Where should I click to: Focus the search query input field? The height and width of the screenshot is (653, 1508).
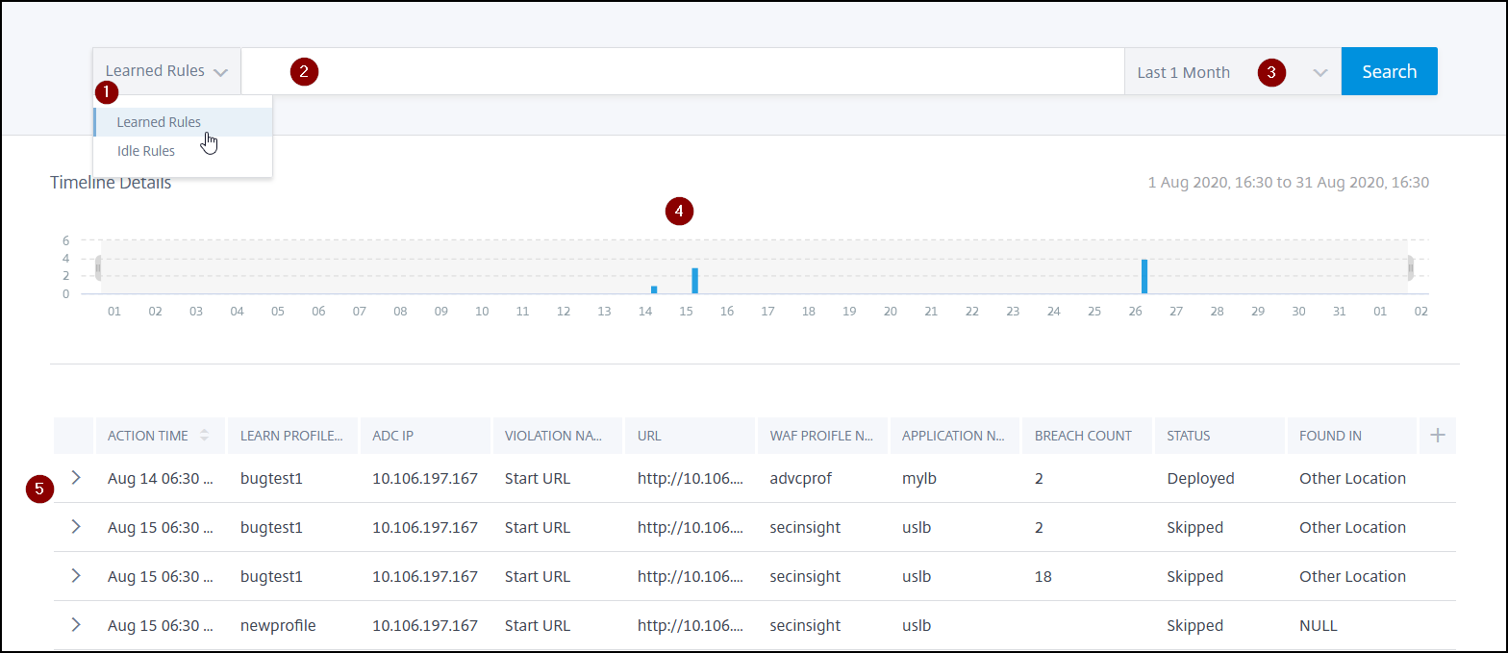click(682, 71)
